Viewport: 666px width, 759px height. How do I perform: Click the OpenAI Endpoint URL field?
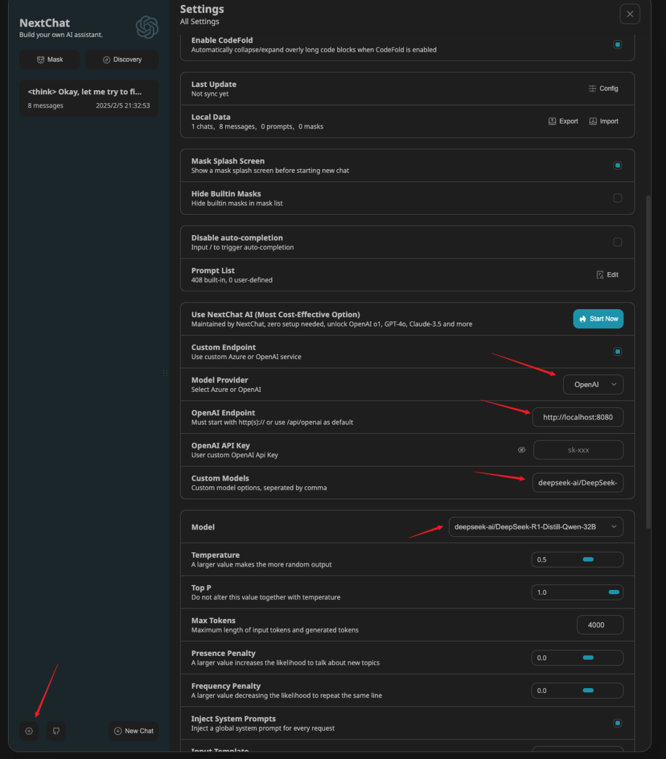[578, 417]
